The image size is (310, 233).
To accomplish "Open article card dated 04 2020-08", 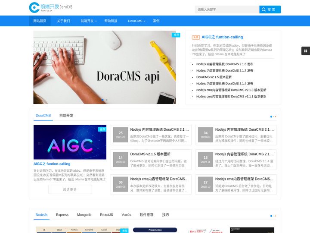I will [x=236, y=135].
